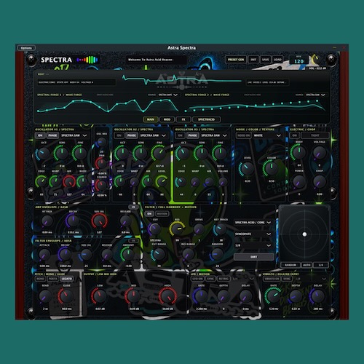Image resolution: width=364 pixels, height=364 pixels.
Task: Click the RANDOM button under XY pad
Action: point(290,265)
